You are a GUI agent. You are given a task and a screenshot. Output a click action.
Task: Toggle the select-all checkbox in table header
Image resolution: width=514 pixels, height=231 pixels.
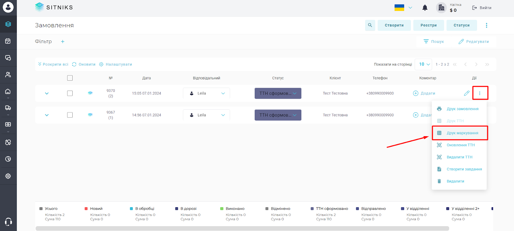70,78
